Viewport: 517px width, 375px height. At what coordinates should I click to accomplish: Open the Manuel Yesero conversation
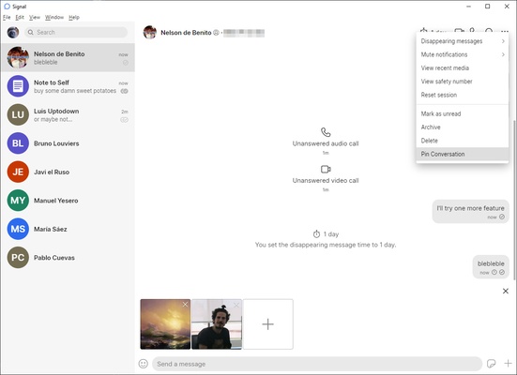point(68,201)
